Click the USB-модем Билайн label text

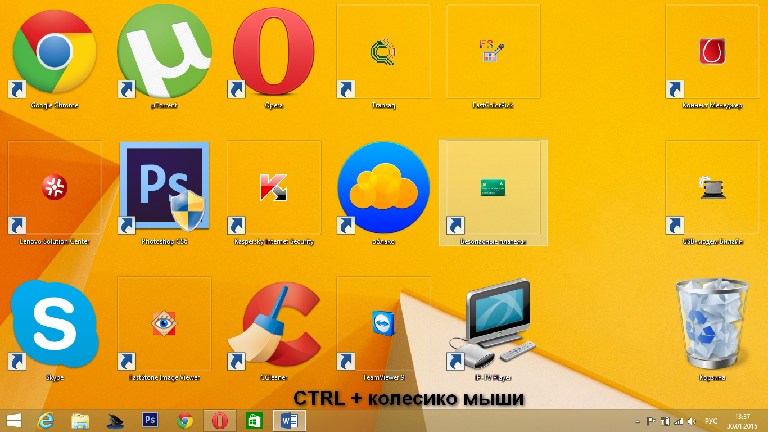pyautogui.click(x=712, y=241)
